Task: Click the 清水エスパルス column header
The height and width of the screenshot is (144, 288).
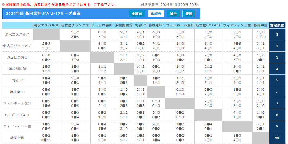Action: 46,25
